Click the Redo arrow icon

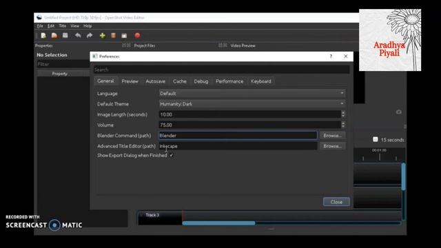tap(90, 35)
